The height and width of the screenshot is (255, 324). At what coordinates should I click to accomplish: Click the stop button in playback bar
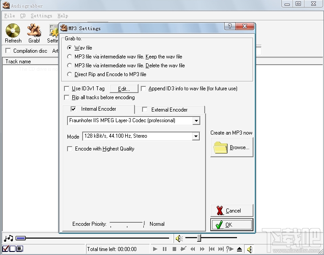[174, 249]
